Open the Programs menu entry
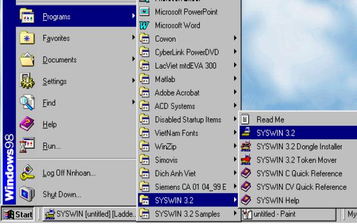The height and width of the screenshot is (224, 357). pyautogui.click(x=76, y=16)
